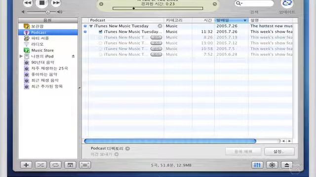Turn on the visualizer button
316x177 pixels.
(272, 165)
